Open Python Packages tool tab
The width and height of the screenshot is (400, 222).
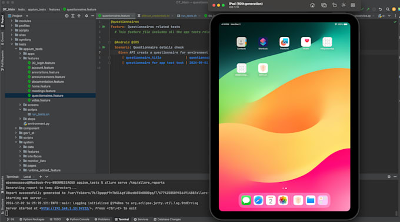[32, 219]
